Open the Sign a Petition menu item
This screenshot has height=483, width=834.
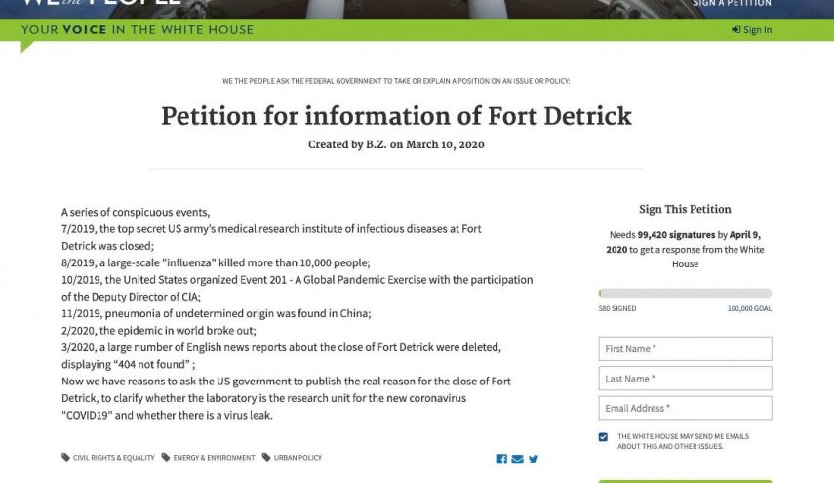coord(732,3)
